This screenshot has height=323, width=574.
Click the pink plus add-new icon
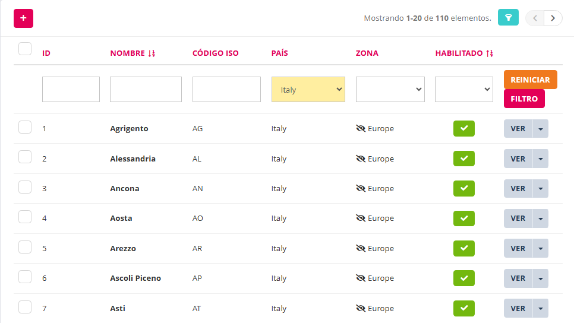click(23, 18)
